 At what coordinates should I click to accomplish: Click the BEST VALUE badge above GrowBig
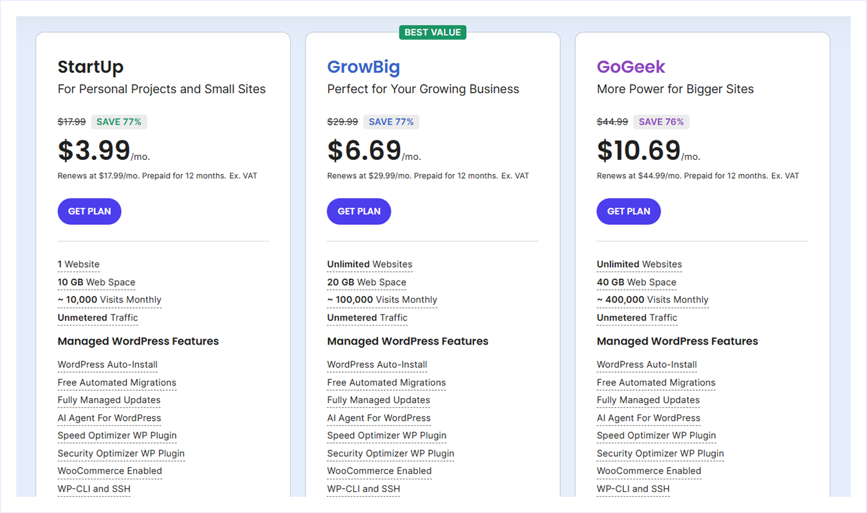coord(432,32)
